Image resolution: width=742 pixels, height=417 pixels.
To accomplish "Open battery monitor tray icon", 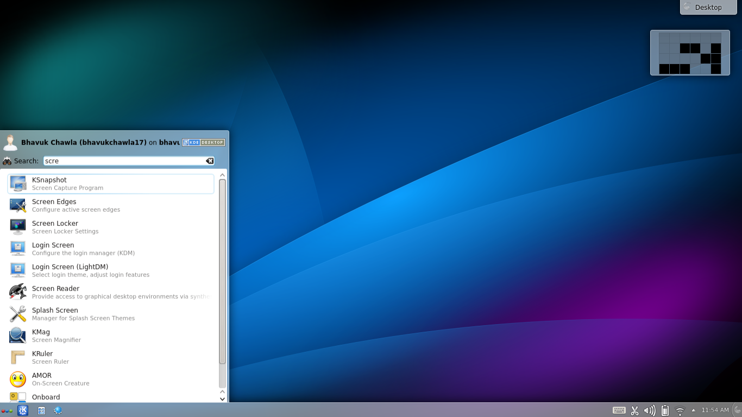I will tap(664, 410).
